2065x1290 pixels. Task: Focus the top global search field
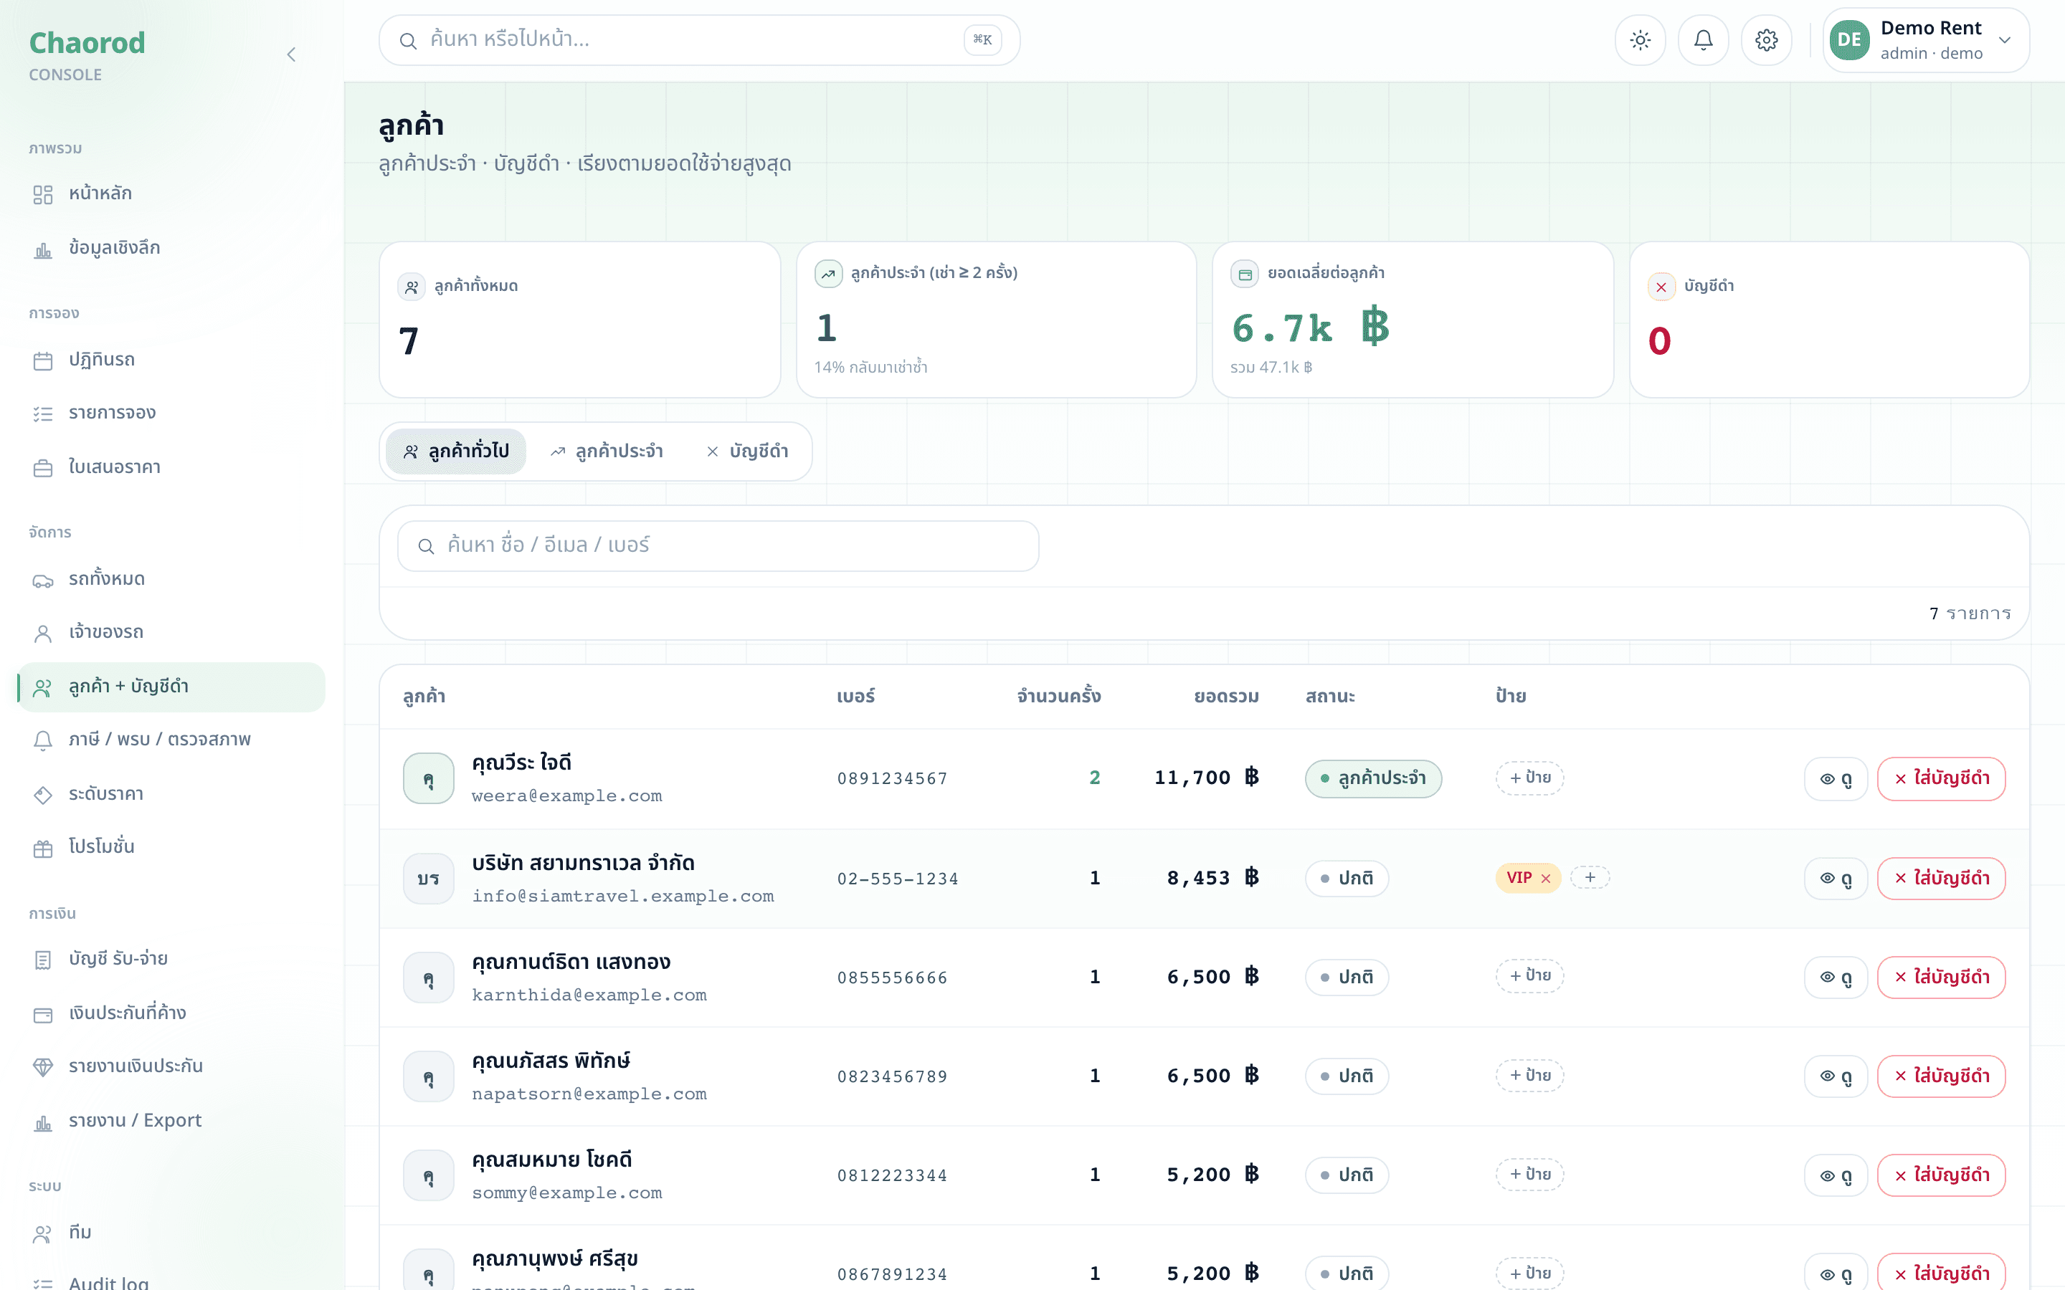pos(699,40)
